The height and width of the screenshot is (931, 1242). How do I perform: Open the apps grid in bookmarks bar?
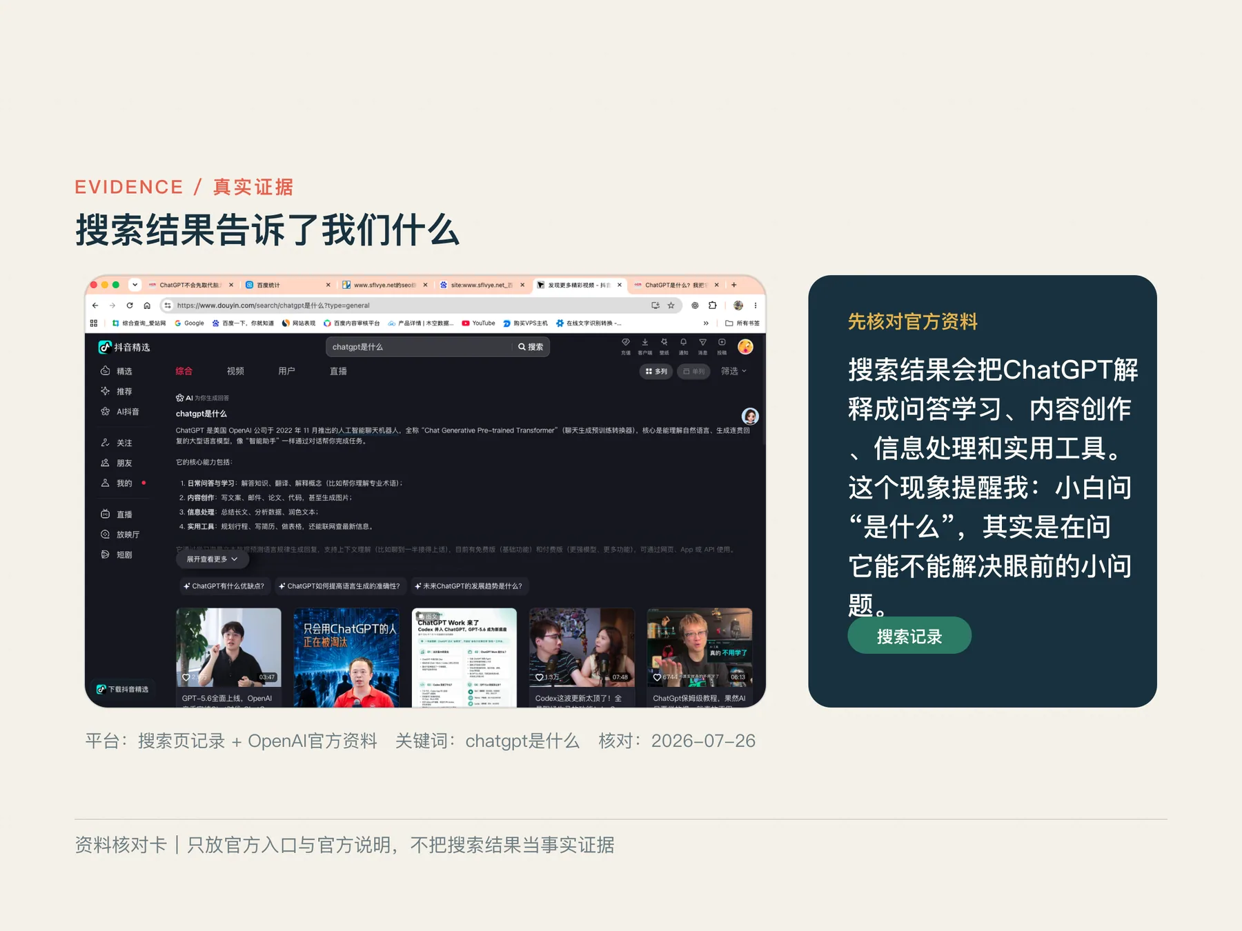tap(94, 323)
